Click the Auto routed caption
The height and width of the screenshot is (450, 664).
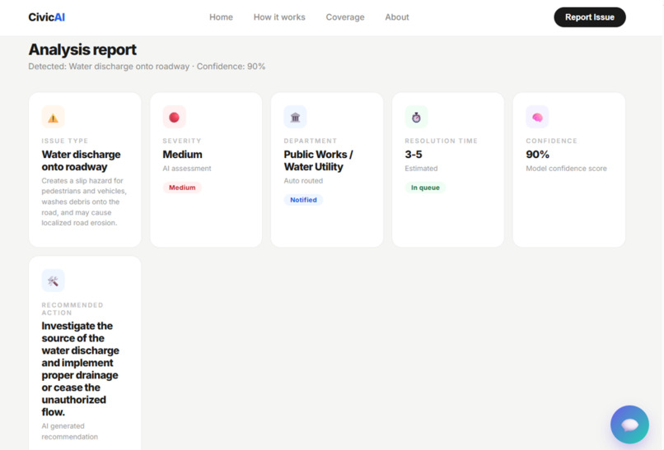point(303,181)
